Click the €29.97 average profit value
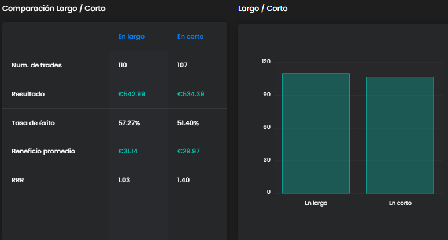Screen dimensions: 448x240 pos(188,151)
